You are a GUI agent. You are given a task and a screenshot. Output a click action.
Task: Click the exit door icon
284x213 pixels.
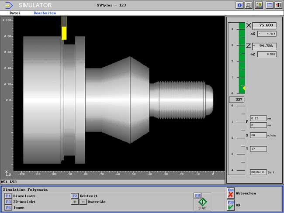pos(278,5)
